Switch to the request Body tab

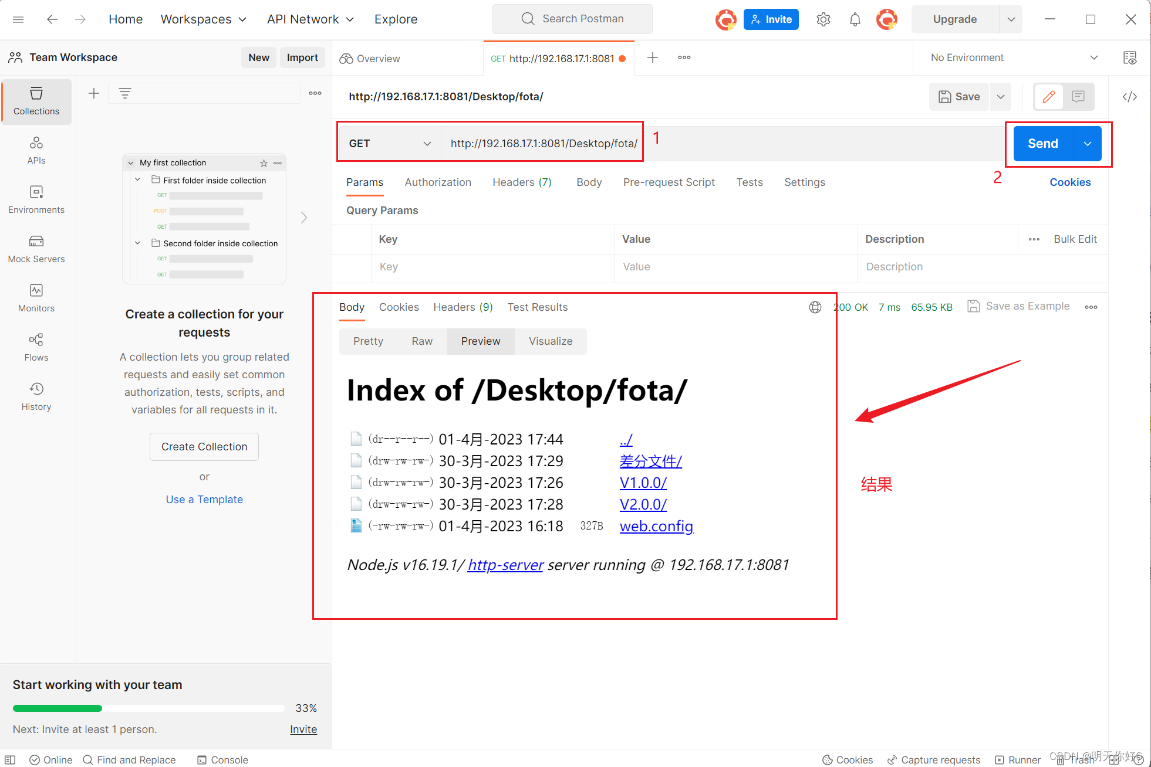pyautogui.click(x=589, y=182)
